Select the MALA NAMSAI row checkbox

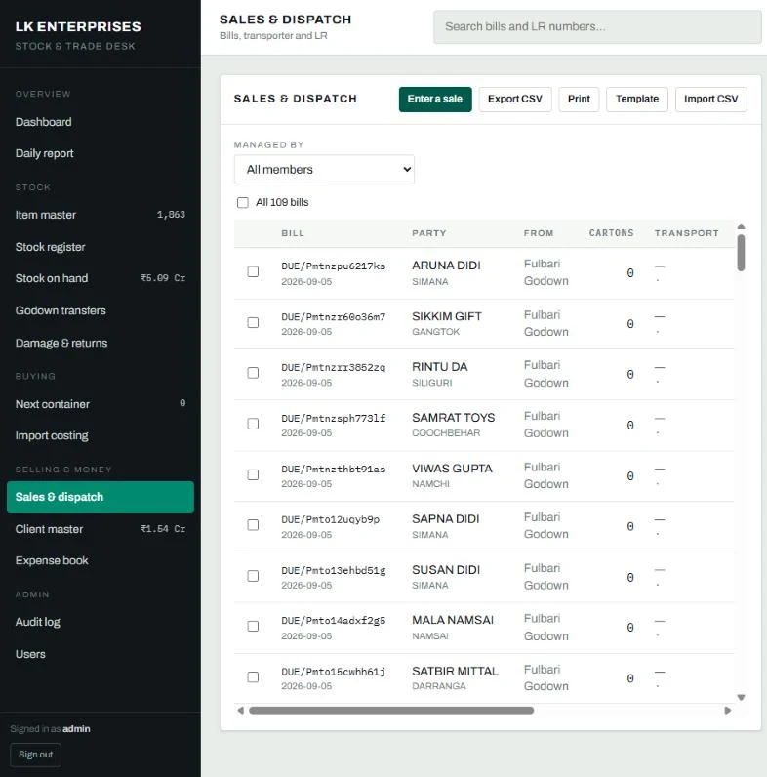pos(253,627)
